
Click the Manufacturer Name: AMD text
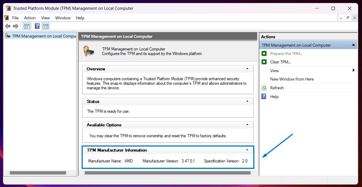110,161
